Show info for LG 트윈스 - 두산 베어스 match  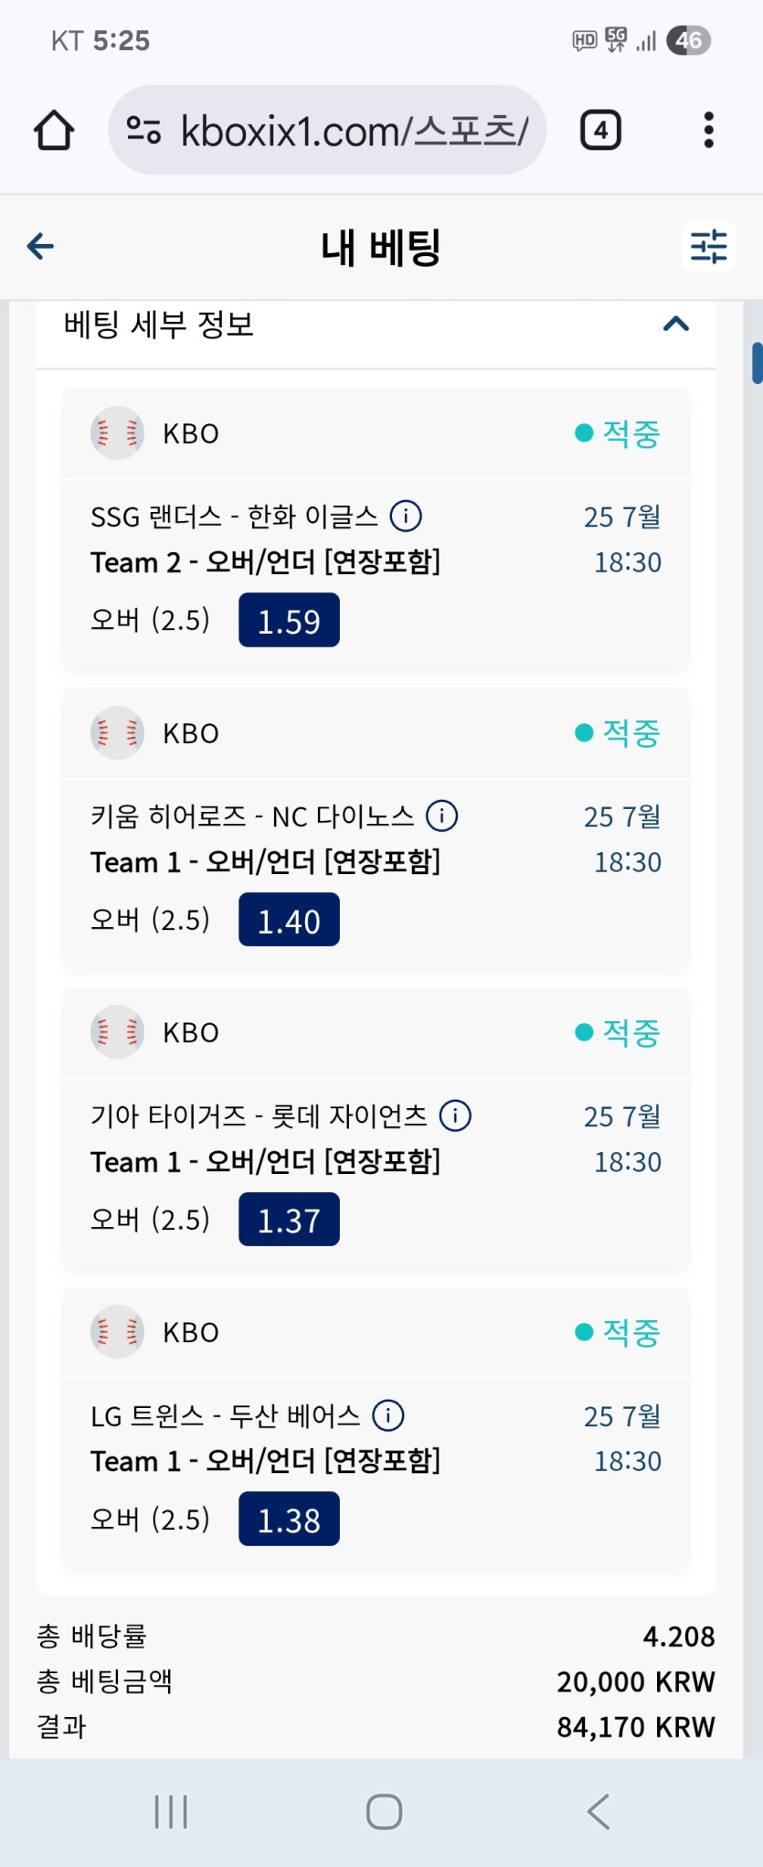388,1415
